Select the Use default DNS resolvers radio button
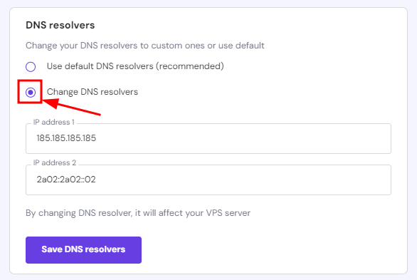 pyautogui.click(x=31, y=66)
